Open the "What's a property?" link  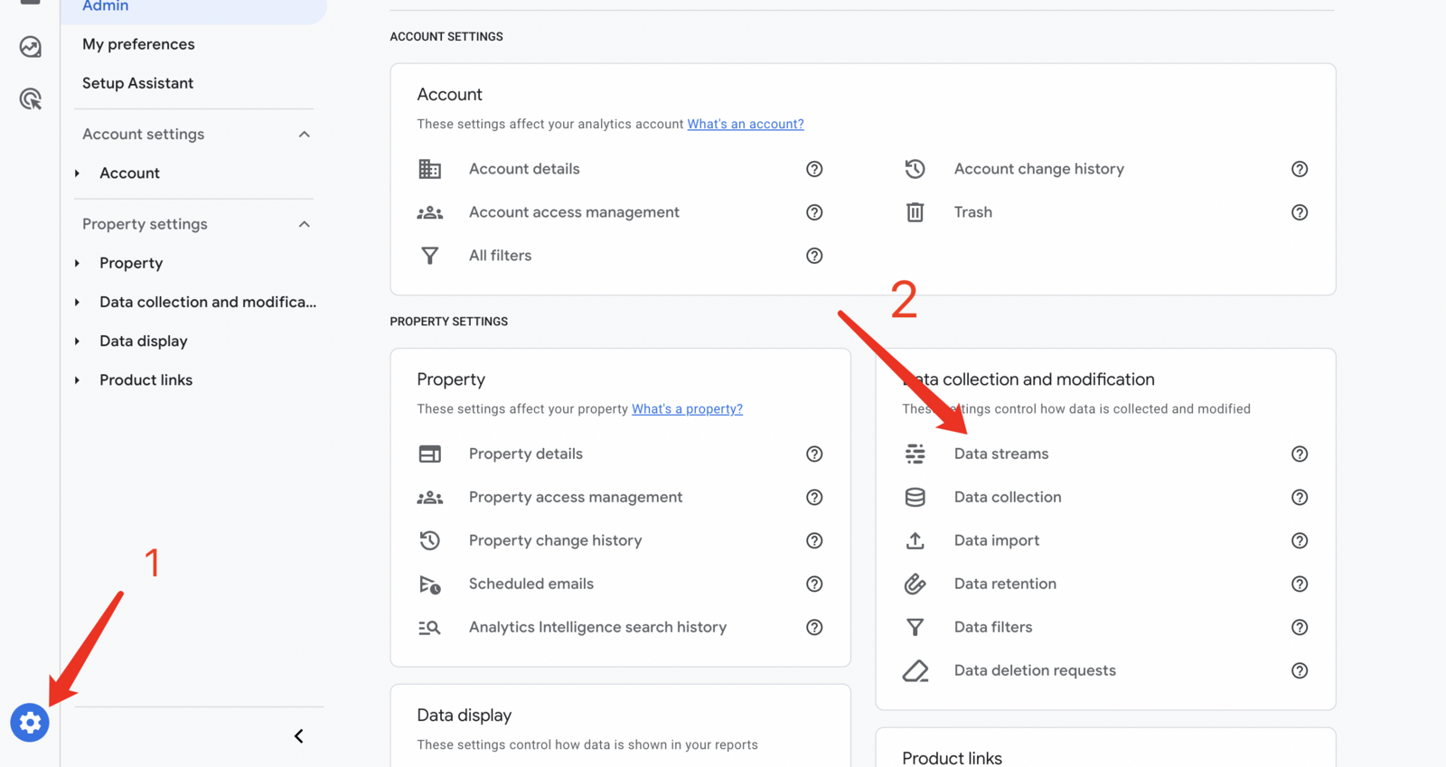(x=687, y=409)
